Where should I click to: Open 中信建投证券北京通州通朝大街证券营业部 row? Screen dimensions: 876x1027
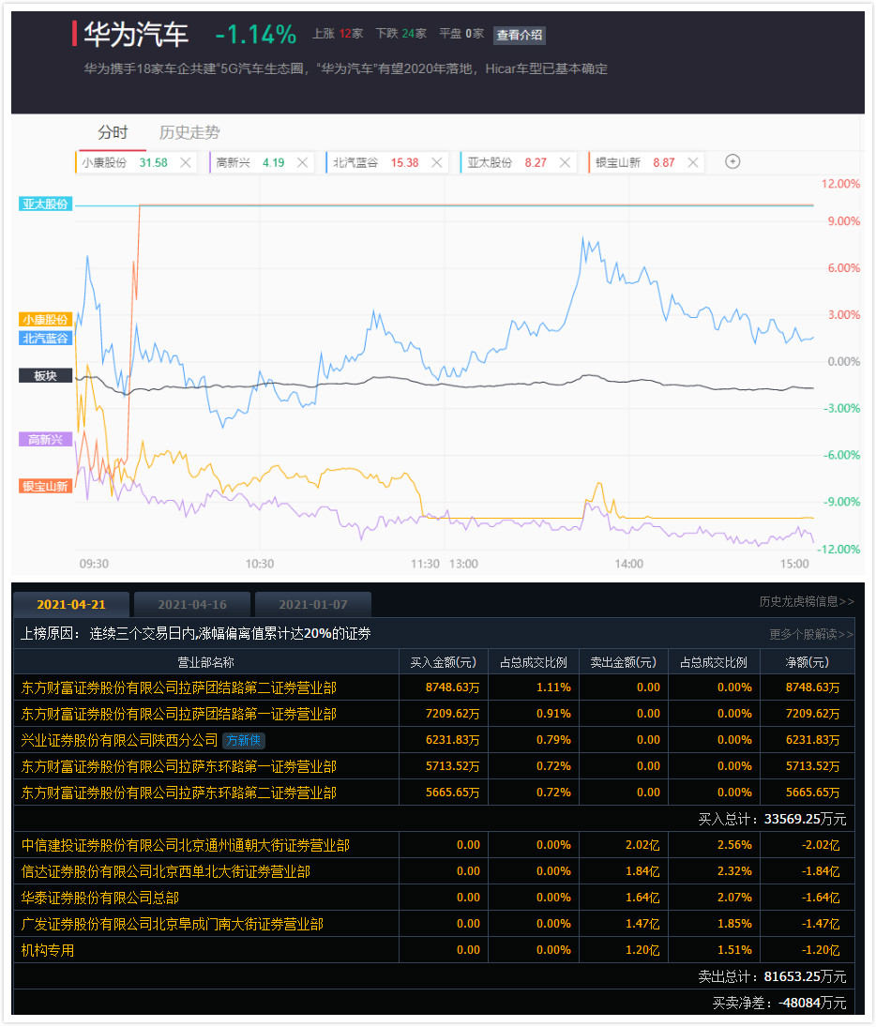click(x=433, y=845)
